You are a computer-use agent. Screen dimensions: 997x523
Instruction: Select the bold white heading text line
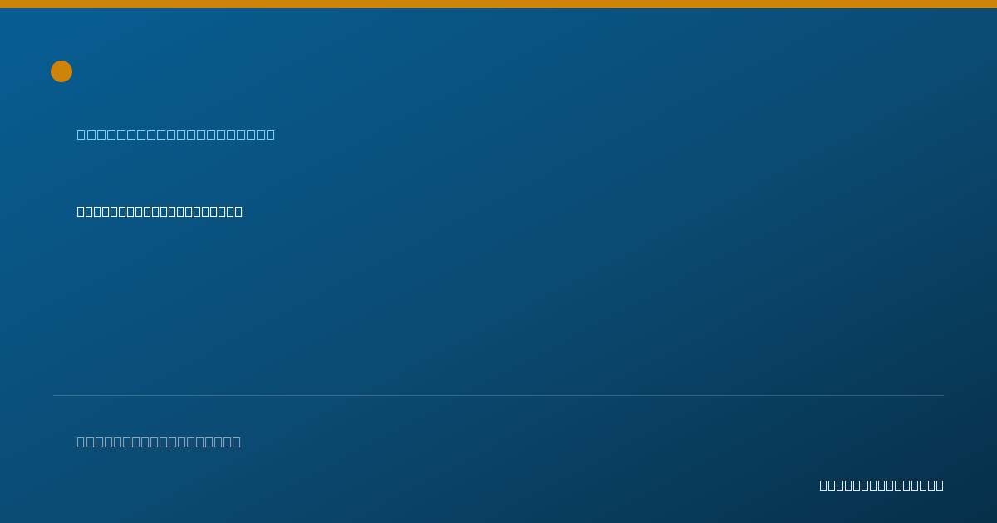click(160, 211)
